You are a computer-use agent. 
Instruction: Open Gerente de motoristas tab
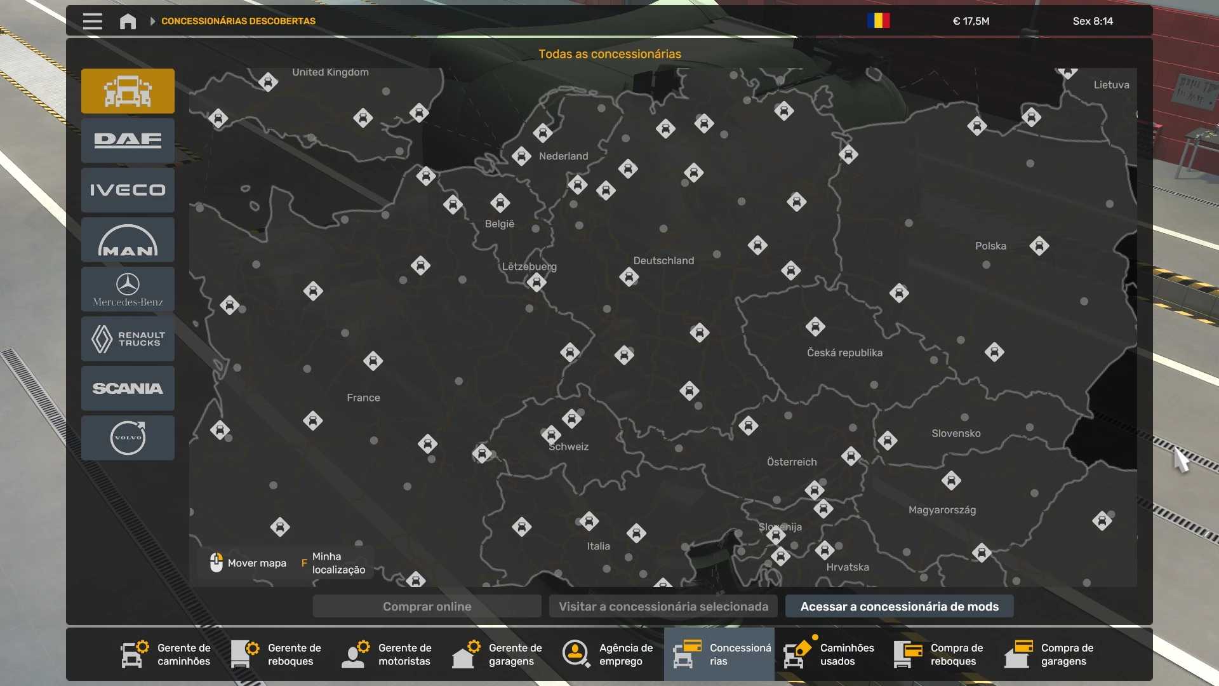tap(387, 654)
